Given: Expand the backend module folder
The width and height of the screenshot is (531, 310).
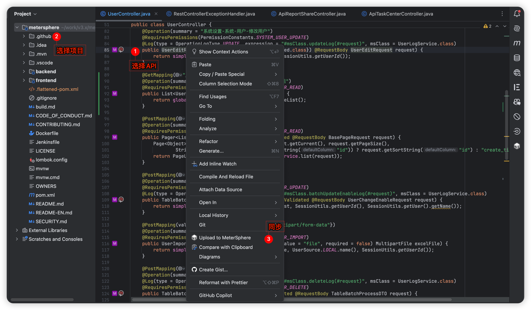Looking at the screenshot, I should point(24,71).
